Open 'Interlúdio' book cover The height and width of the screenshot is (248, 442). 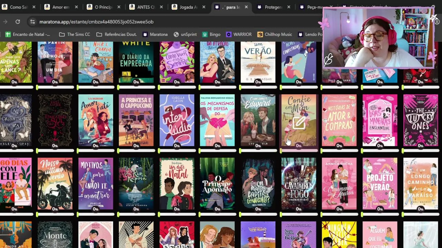pos(177,120)
